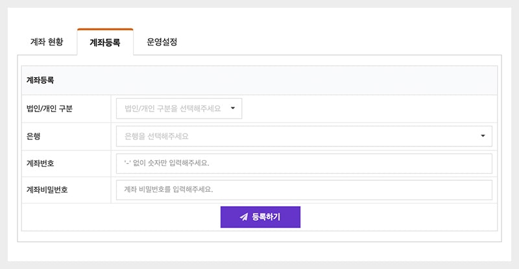Click the 계좌등록 section header

coord(40,80)
